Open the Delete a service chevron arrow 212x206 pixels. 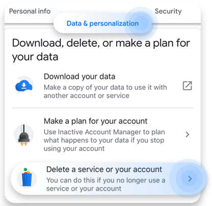tap(190, 178)
